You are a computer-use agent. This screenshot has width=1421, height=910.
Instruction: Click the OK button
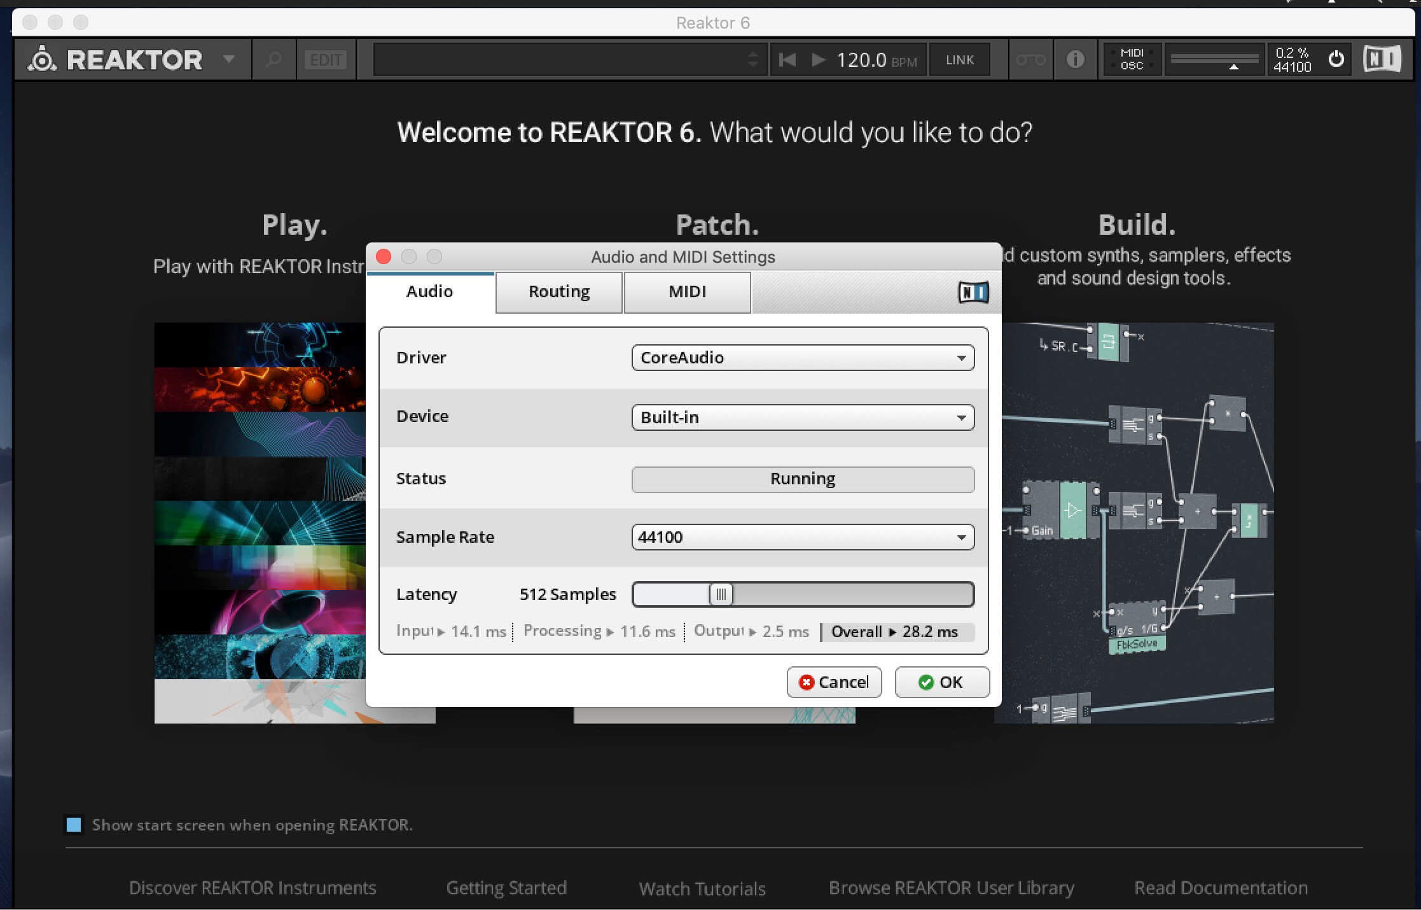click(942, 682)
